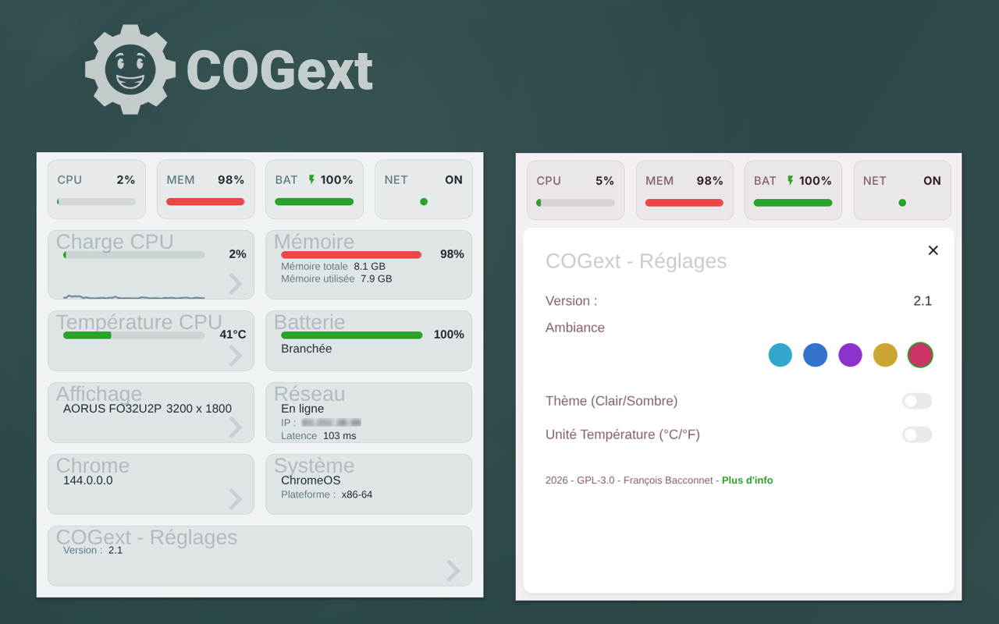Image resolution: width=999 pixels, height=624 pixels.
Task: Click the 'En ligne' network status text
Action: coord(303,409)
